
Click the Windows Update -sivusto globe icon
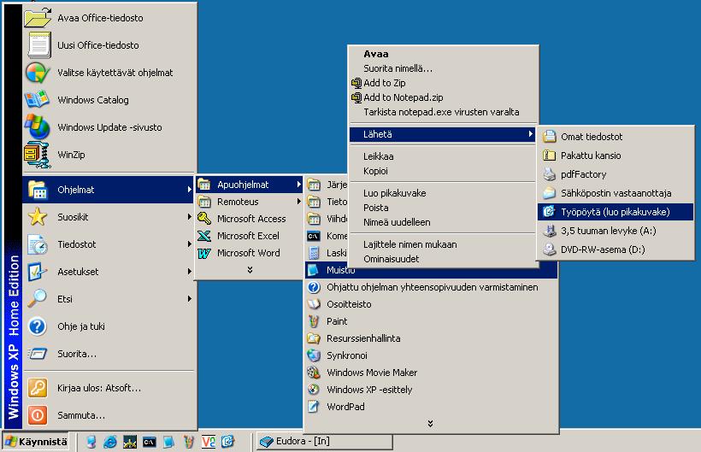click(37, 126)
